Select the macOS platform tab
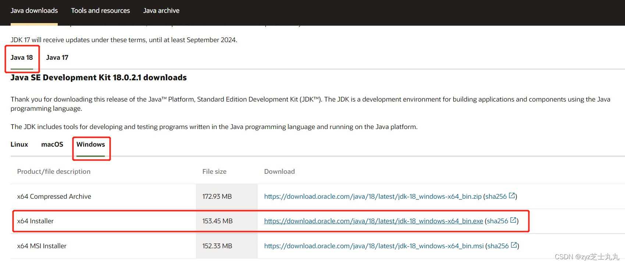The width and height of the screenshot is (625, 264). click(x=52, y=144)
